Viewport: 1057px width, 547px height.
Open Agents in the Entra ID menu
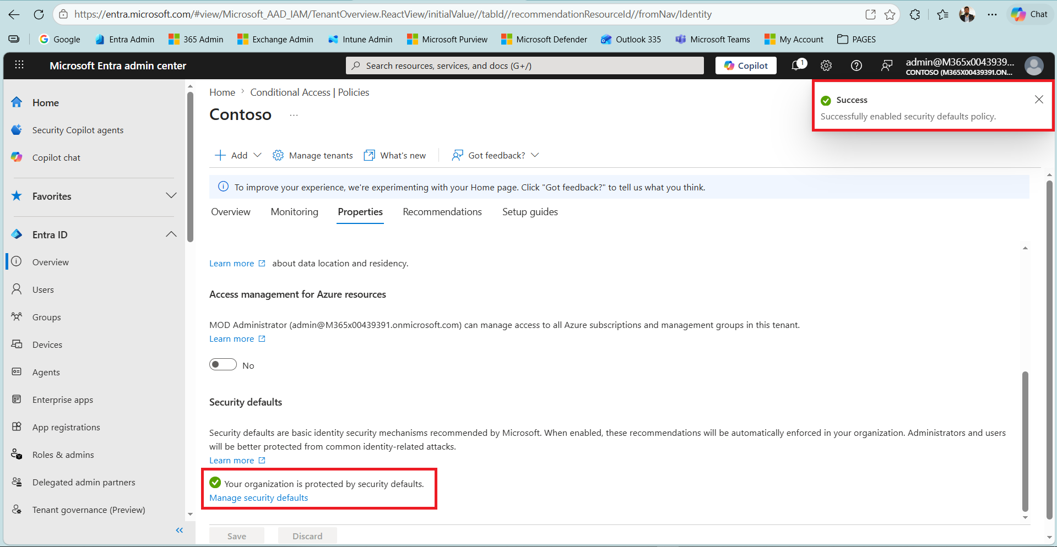(46, 372)
